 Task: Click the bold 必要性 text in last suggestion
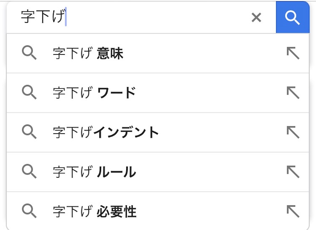(117, 212)
